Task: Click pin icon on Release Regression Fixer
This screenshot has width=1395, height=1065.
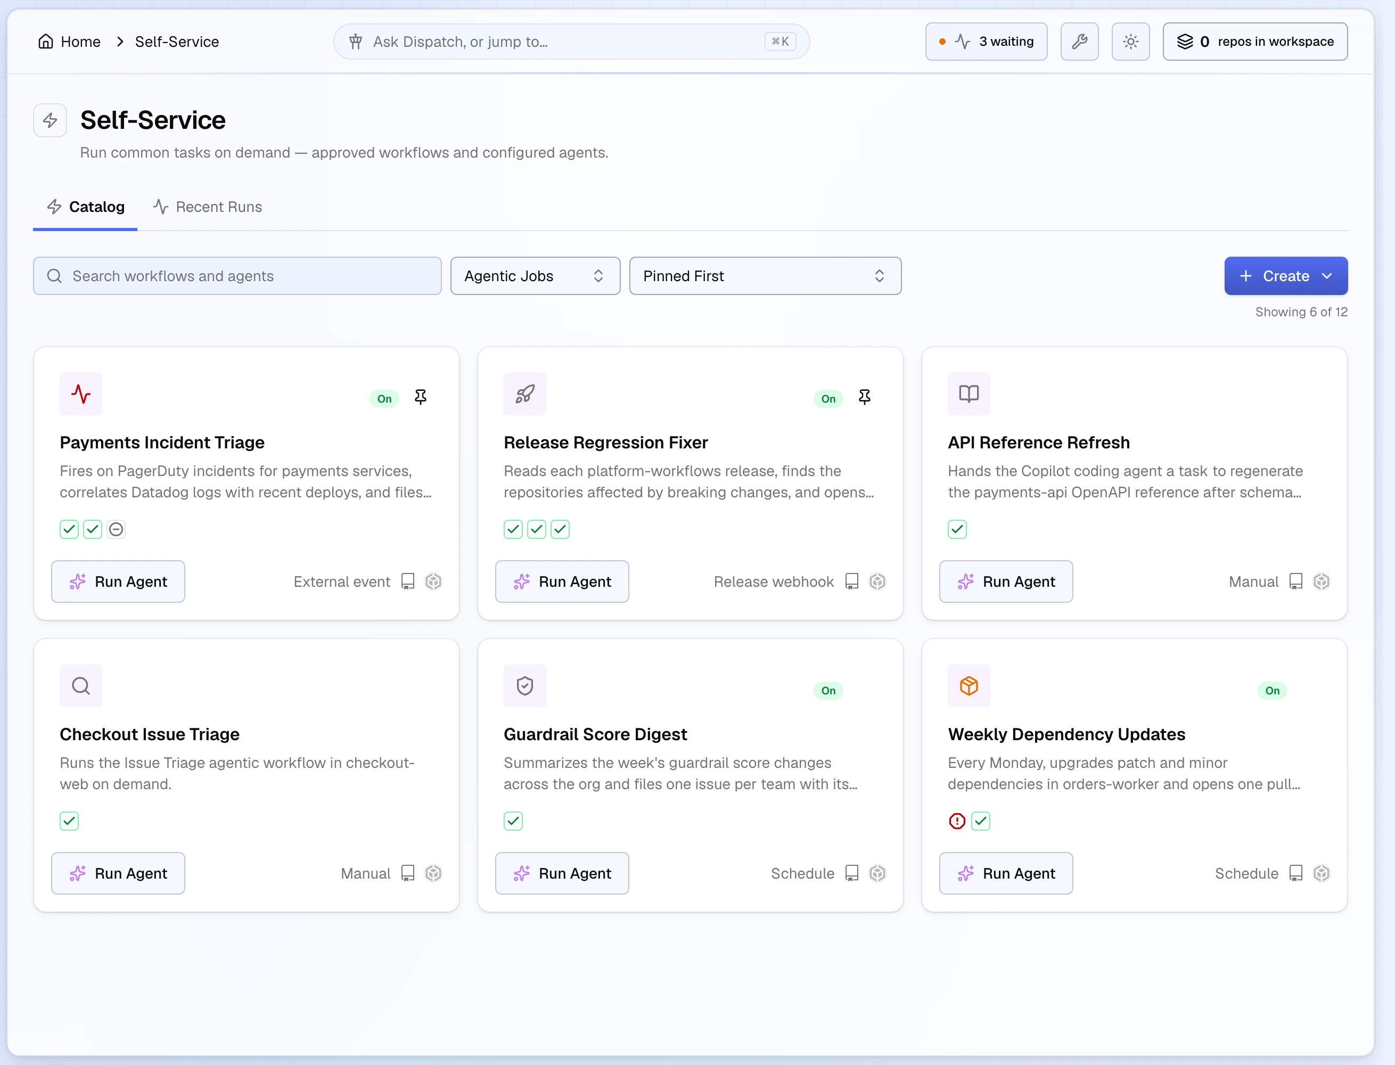Action: (x=864, y=397)
